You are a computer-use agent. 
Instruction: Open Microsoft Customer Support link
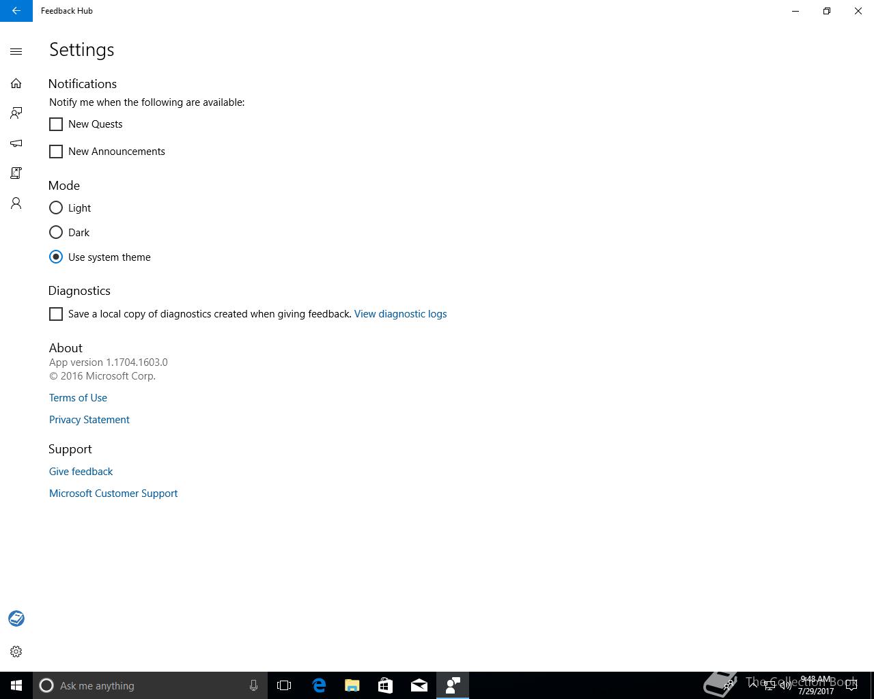tap(113, 494)
